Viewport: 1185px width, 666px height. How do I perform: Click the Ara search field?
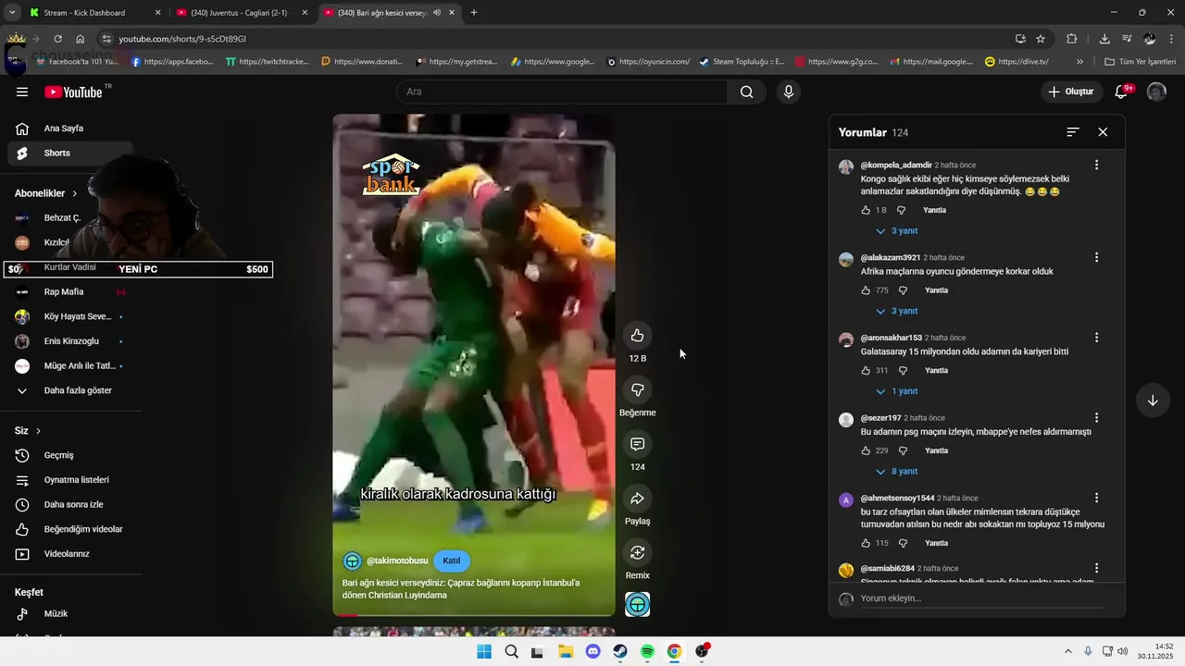point(563,92)
